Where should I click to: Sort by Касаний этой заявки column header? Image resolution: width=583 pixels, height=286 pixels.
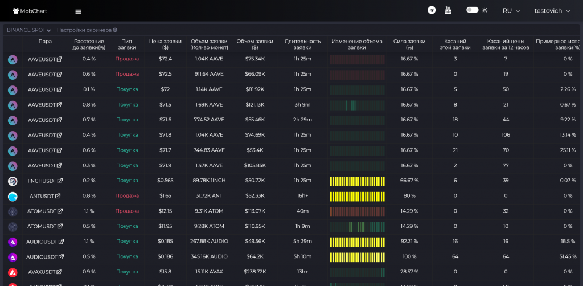coord(455,44)
